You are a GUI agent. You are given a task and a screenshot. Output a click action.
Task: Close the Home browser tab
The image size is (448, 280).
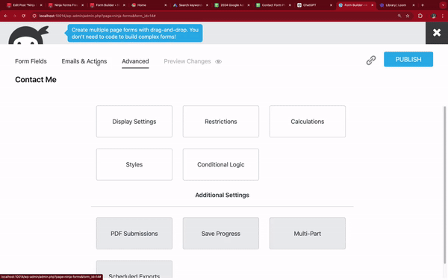tap(166, 5)
